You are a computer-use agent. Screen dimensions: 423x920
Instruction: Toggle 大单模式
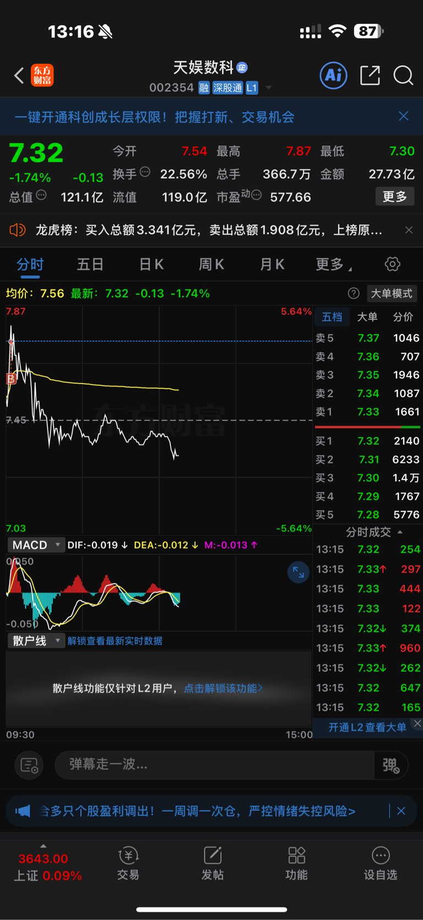392,293
